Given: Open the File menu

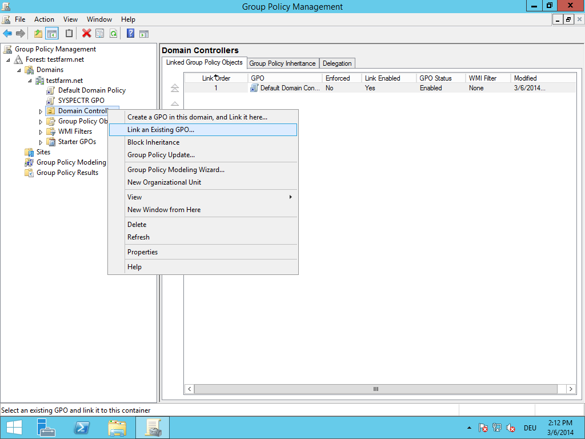Looking at the screenshot, I should pos(20,19).
